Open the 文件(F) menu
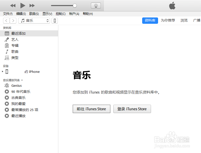This screenshot has height=153, width=201. point(8,14)
